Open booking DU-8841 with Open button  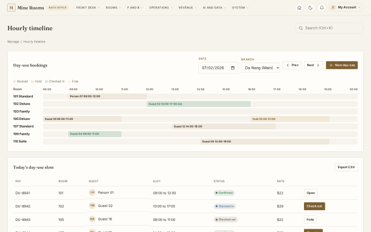coord(310,193)
